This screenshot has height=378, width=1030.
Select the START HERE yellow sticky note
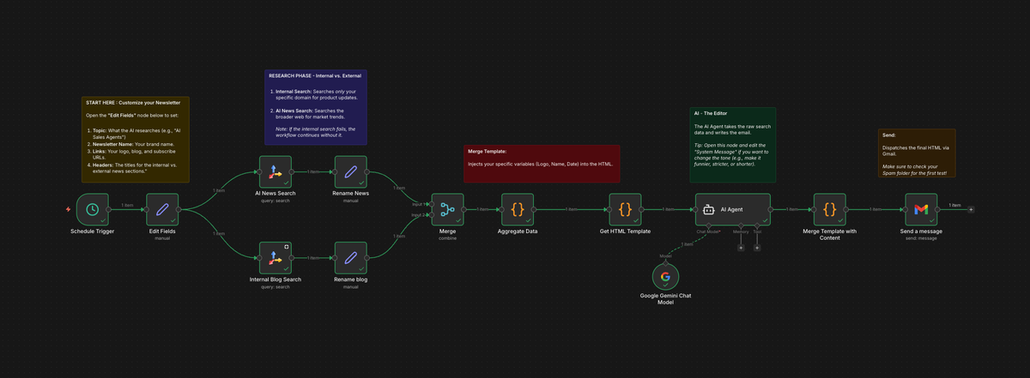[x=136, y=140]
